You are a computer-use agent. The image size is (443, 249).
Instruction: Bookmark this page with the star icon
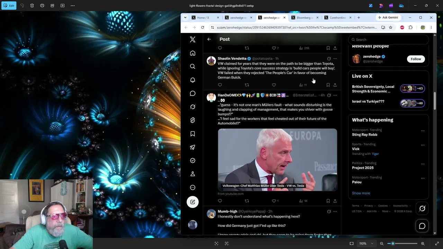point(390,27)
